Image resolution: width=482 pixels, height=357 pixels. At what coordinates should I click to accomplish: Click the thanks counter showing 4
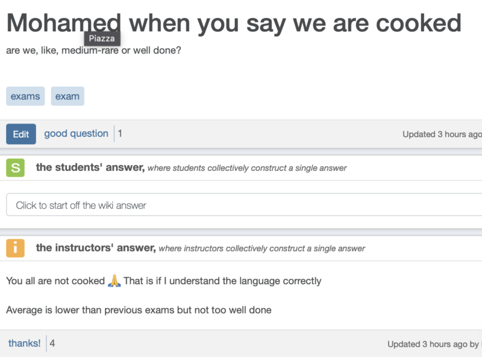[x=52, y=343]
